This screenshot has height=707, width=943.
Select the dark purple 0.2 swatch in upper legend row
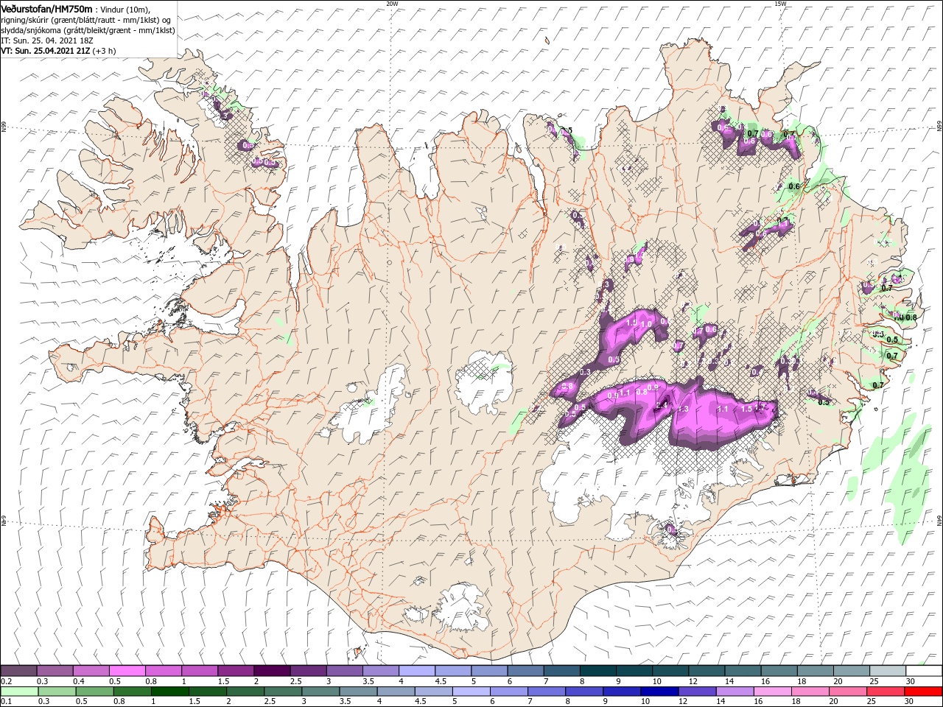[x=18, y=671]
